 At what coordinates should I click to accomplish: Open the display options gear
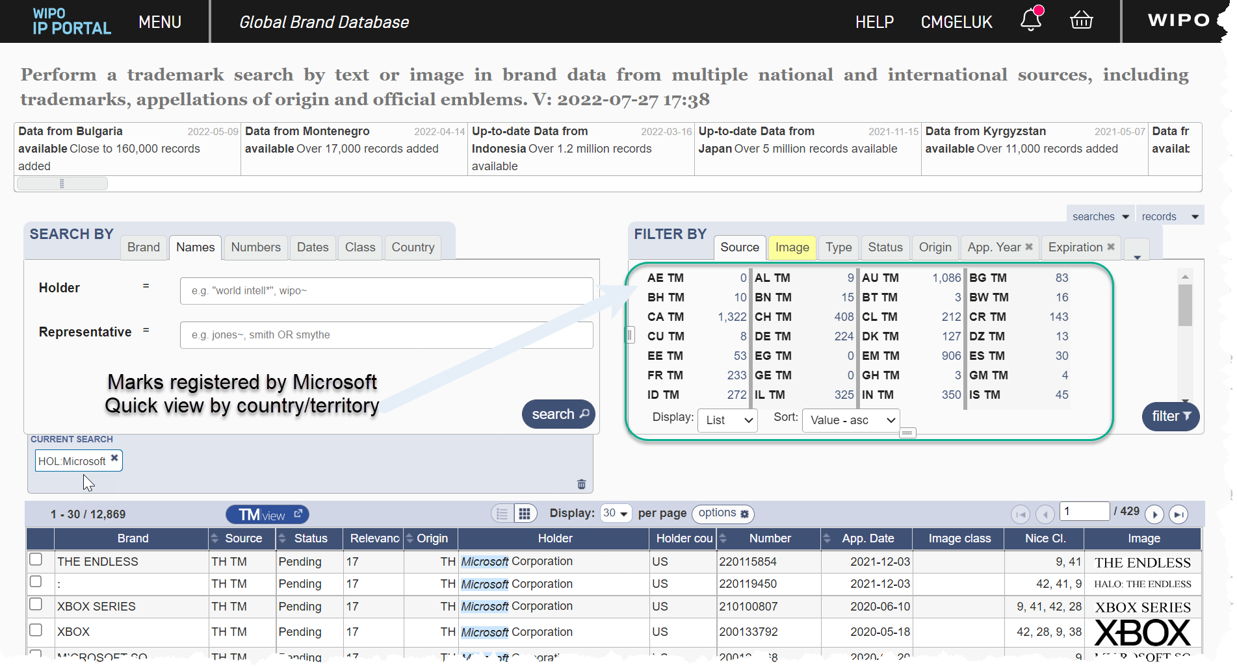722,514
